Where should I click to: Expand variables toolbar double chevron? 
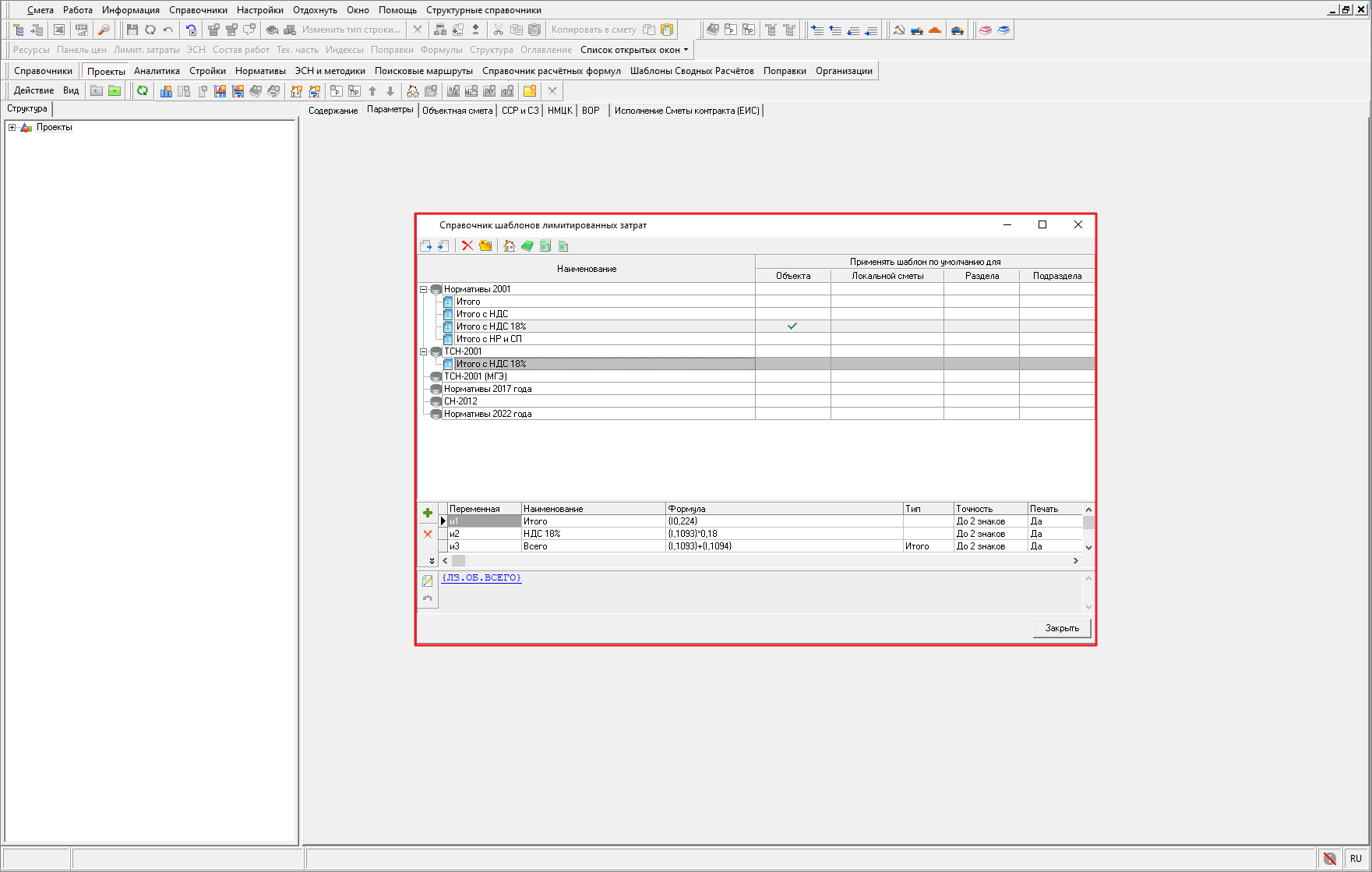point(432,560)
